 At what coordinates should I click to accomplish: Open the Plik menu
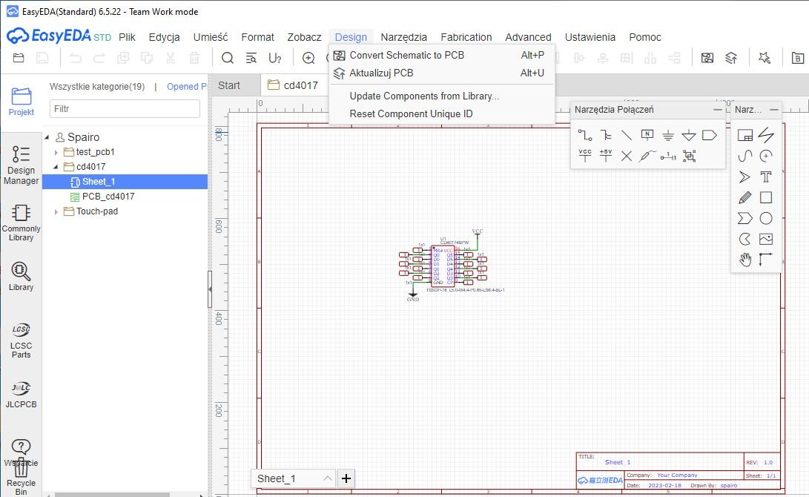[x=127, y=37]
